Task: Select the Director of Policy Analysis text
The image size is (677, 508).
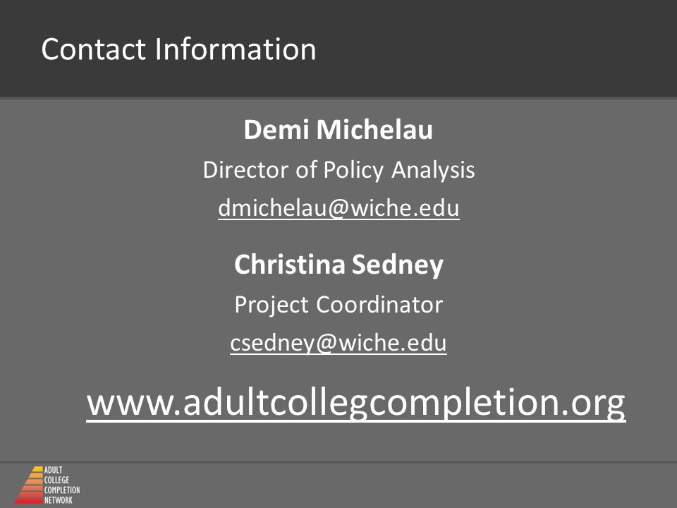Action: (x=339, y=170)
